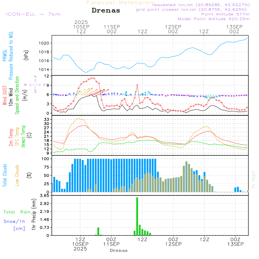Select the requested lon,lat coordinates text

point(201,5)
